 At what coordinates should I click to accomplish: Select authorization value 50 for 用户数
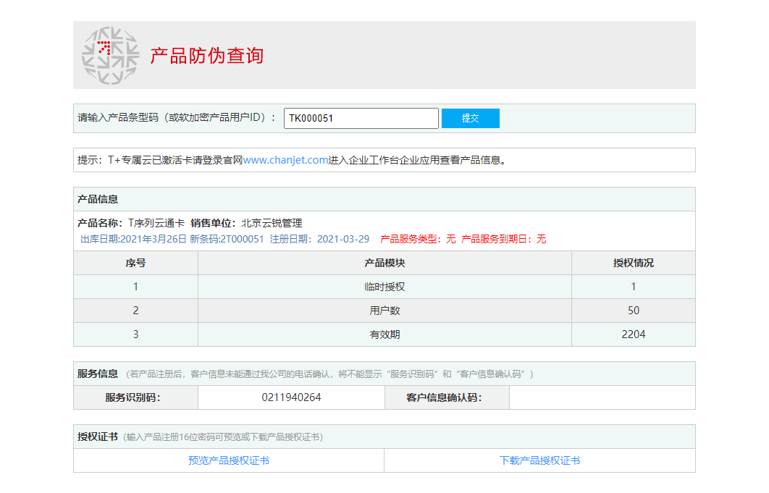coord(634,311)
